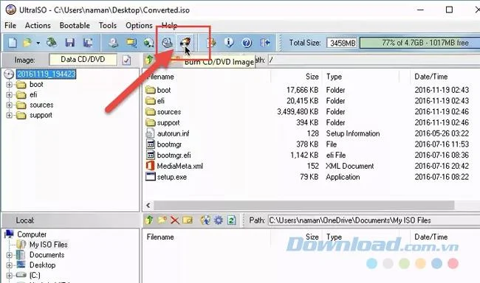The image size is (480, 283).
Task: Click the 77% of 4.7GB capacity bar
Action: 419,43
